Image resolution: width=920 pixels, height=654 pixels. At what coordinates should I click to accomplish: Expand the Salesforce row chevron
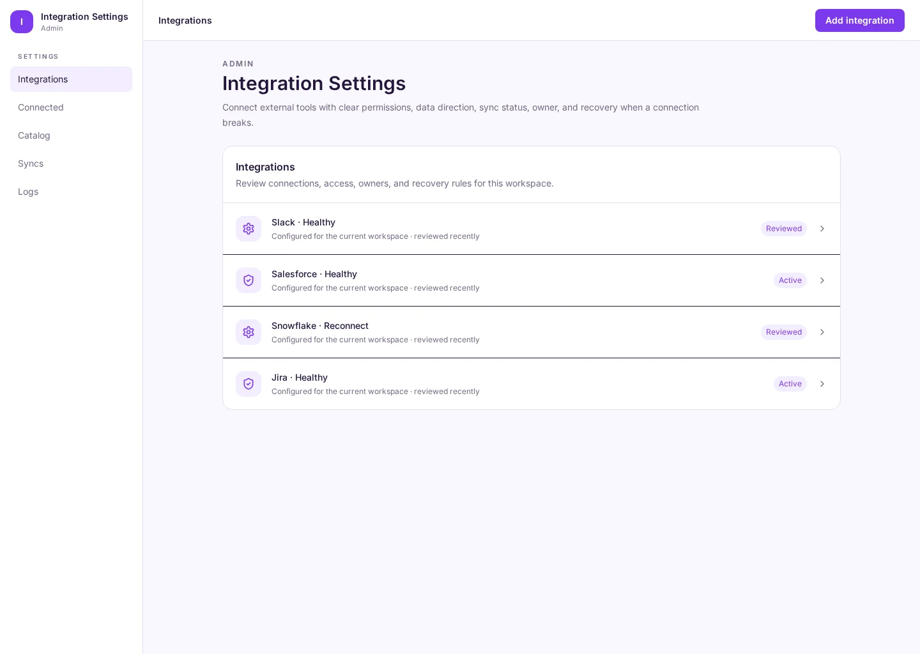coord(822,280)
